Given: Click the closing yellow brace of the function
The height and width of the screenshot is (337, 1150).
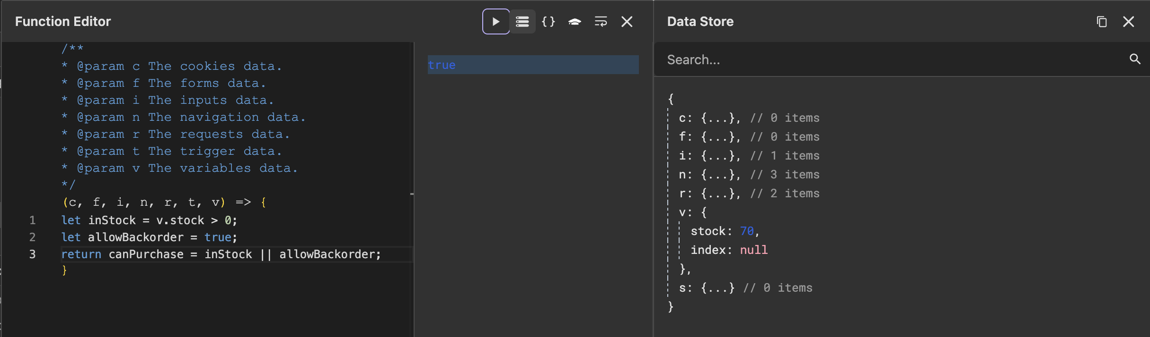Looking at the screenshot, I should tap(64, 270).
